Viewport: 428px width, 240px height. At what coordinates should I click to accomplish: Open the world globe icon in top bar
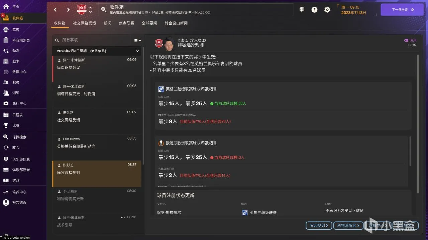click(302, 10)
